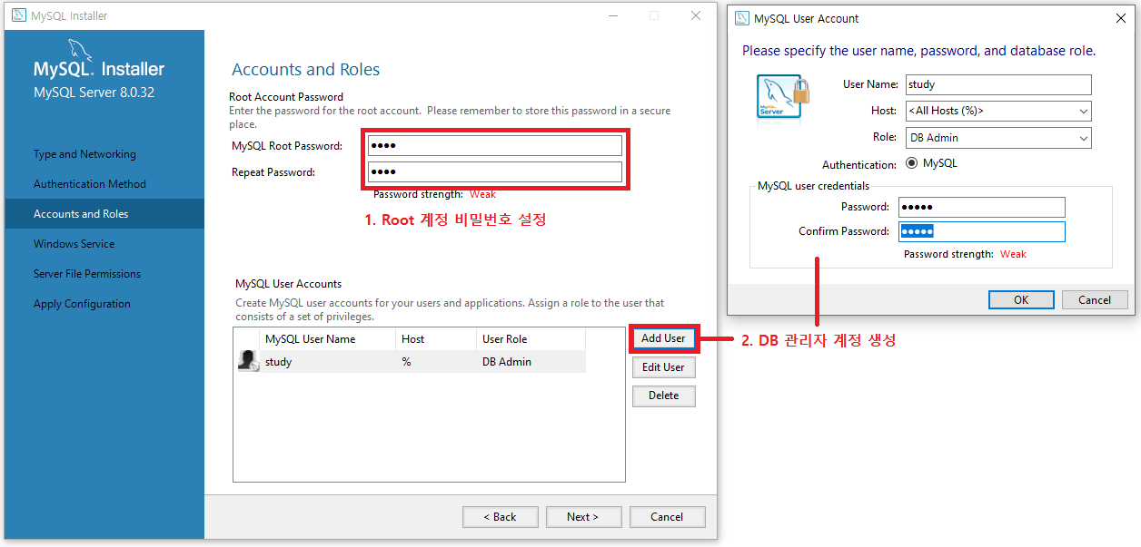Screen dimensions: 1141x547
Task: Select the MySQL authentication radio button
Action: pos(912,164)
